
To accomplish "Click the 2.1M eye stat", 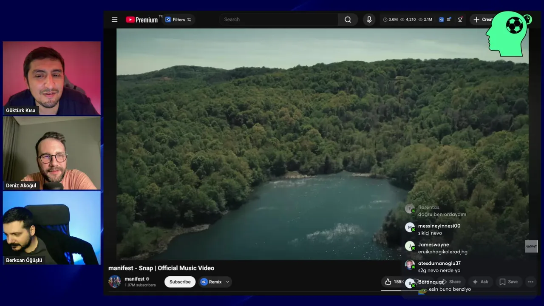I will (x=425, y=20).
